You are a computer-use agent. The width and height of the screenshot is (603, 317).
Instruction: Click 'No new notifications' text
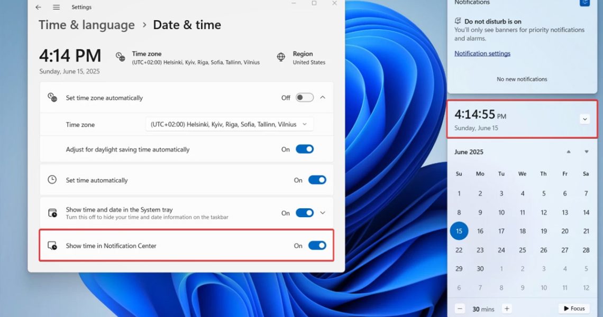522,79
